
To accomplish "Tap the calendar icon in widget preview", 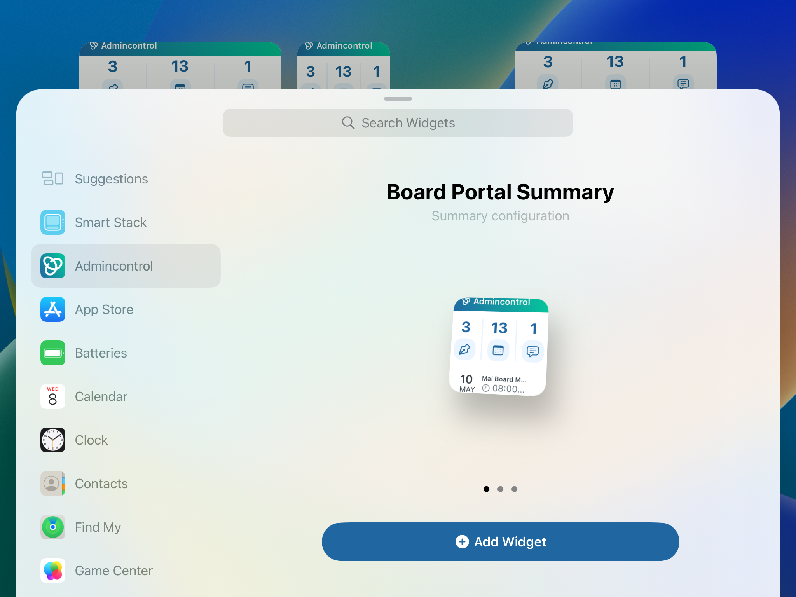I will point(498,351).
